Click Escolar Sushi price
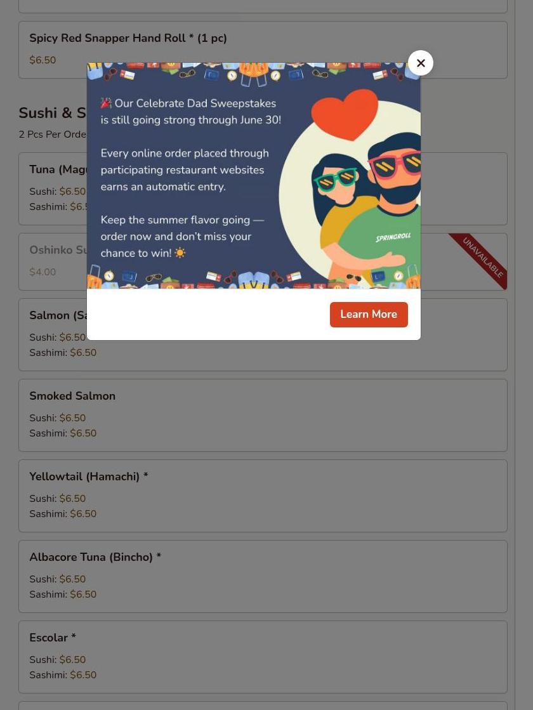Screen dimensions: 533x710 (72, 659)
